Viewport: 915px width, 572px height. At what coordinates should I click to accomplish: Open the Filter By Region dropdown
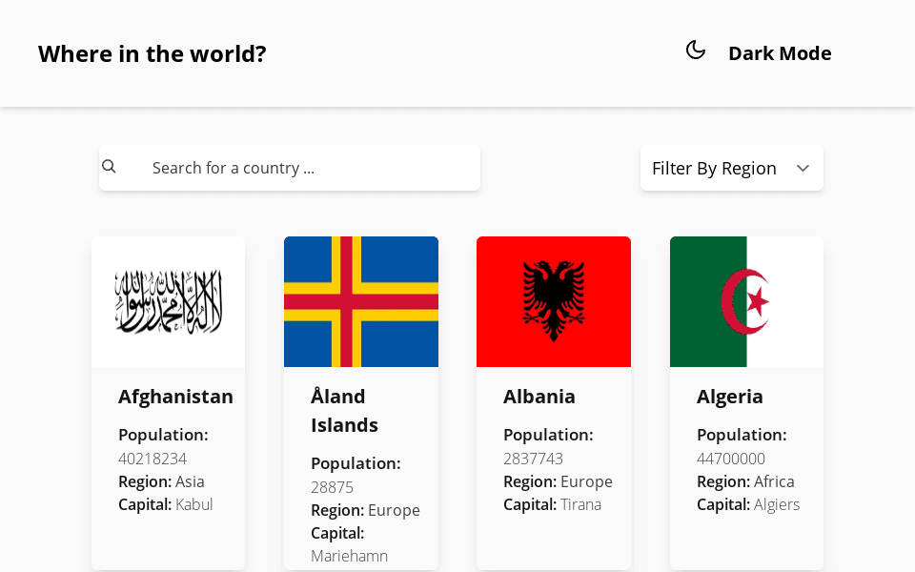point(732,168)
